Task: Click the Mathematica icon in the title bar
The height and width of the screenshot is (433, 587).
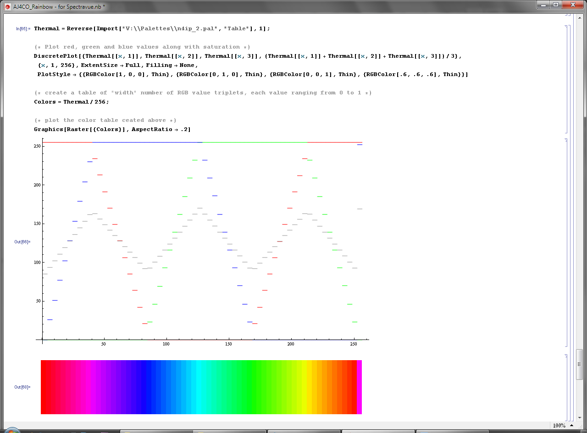Action: [x=7, y=6]
